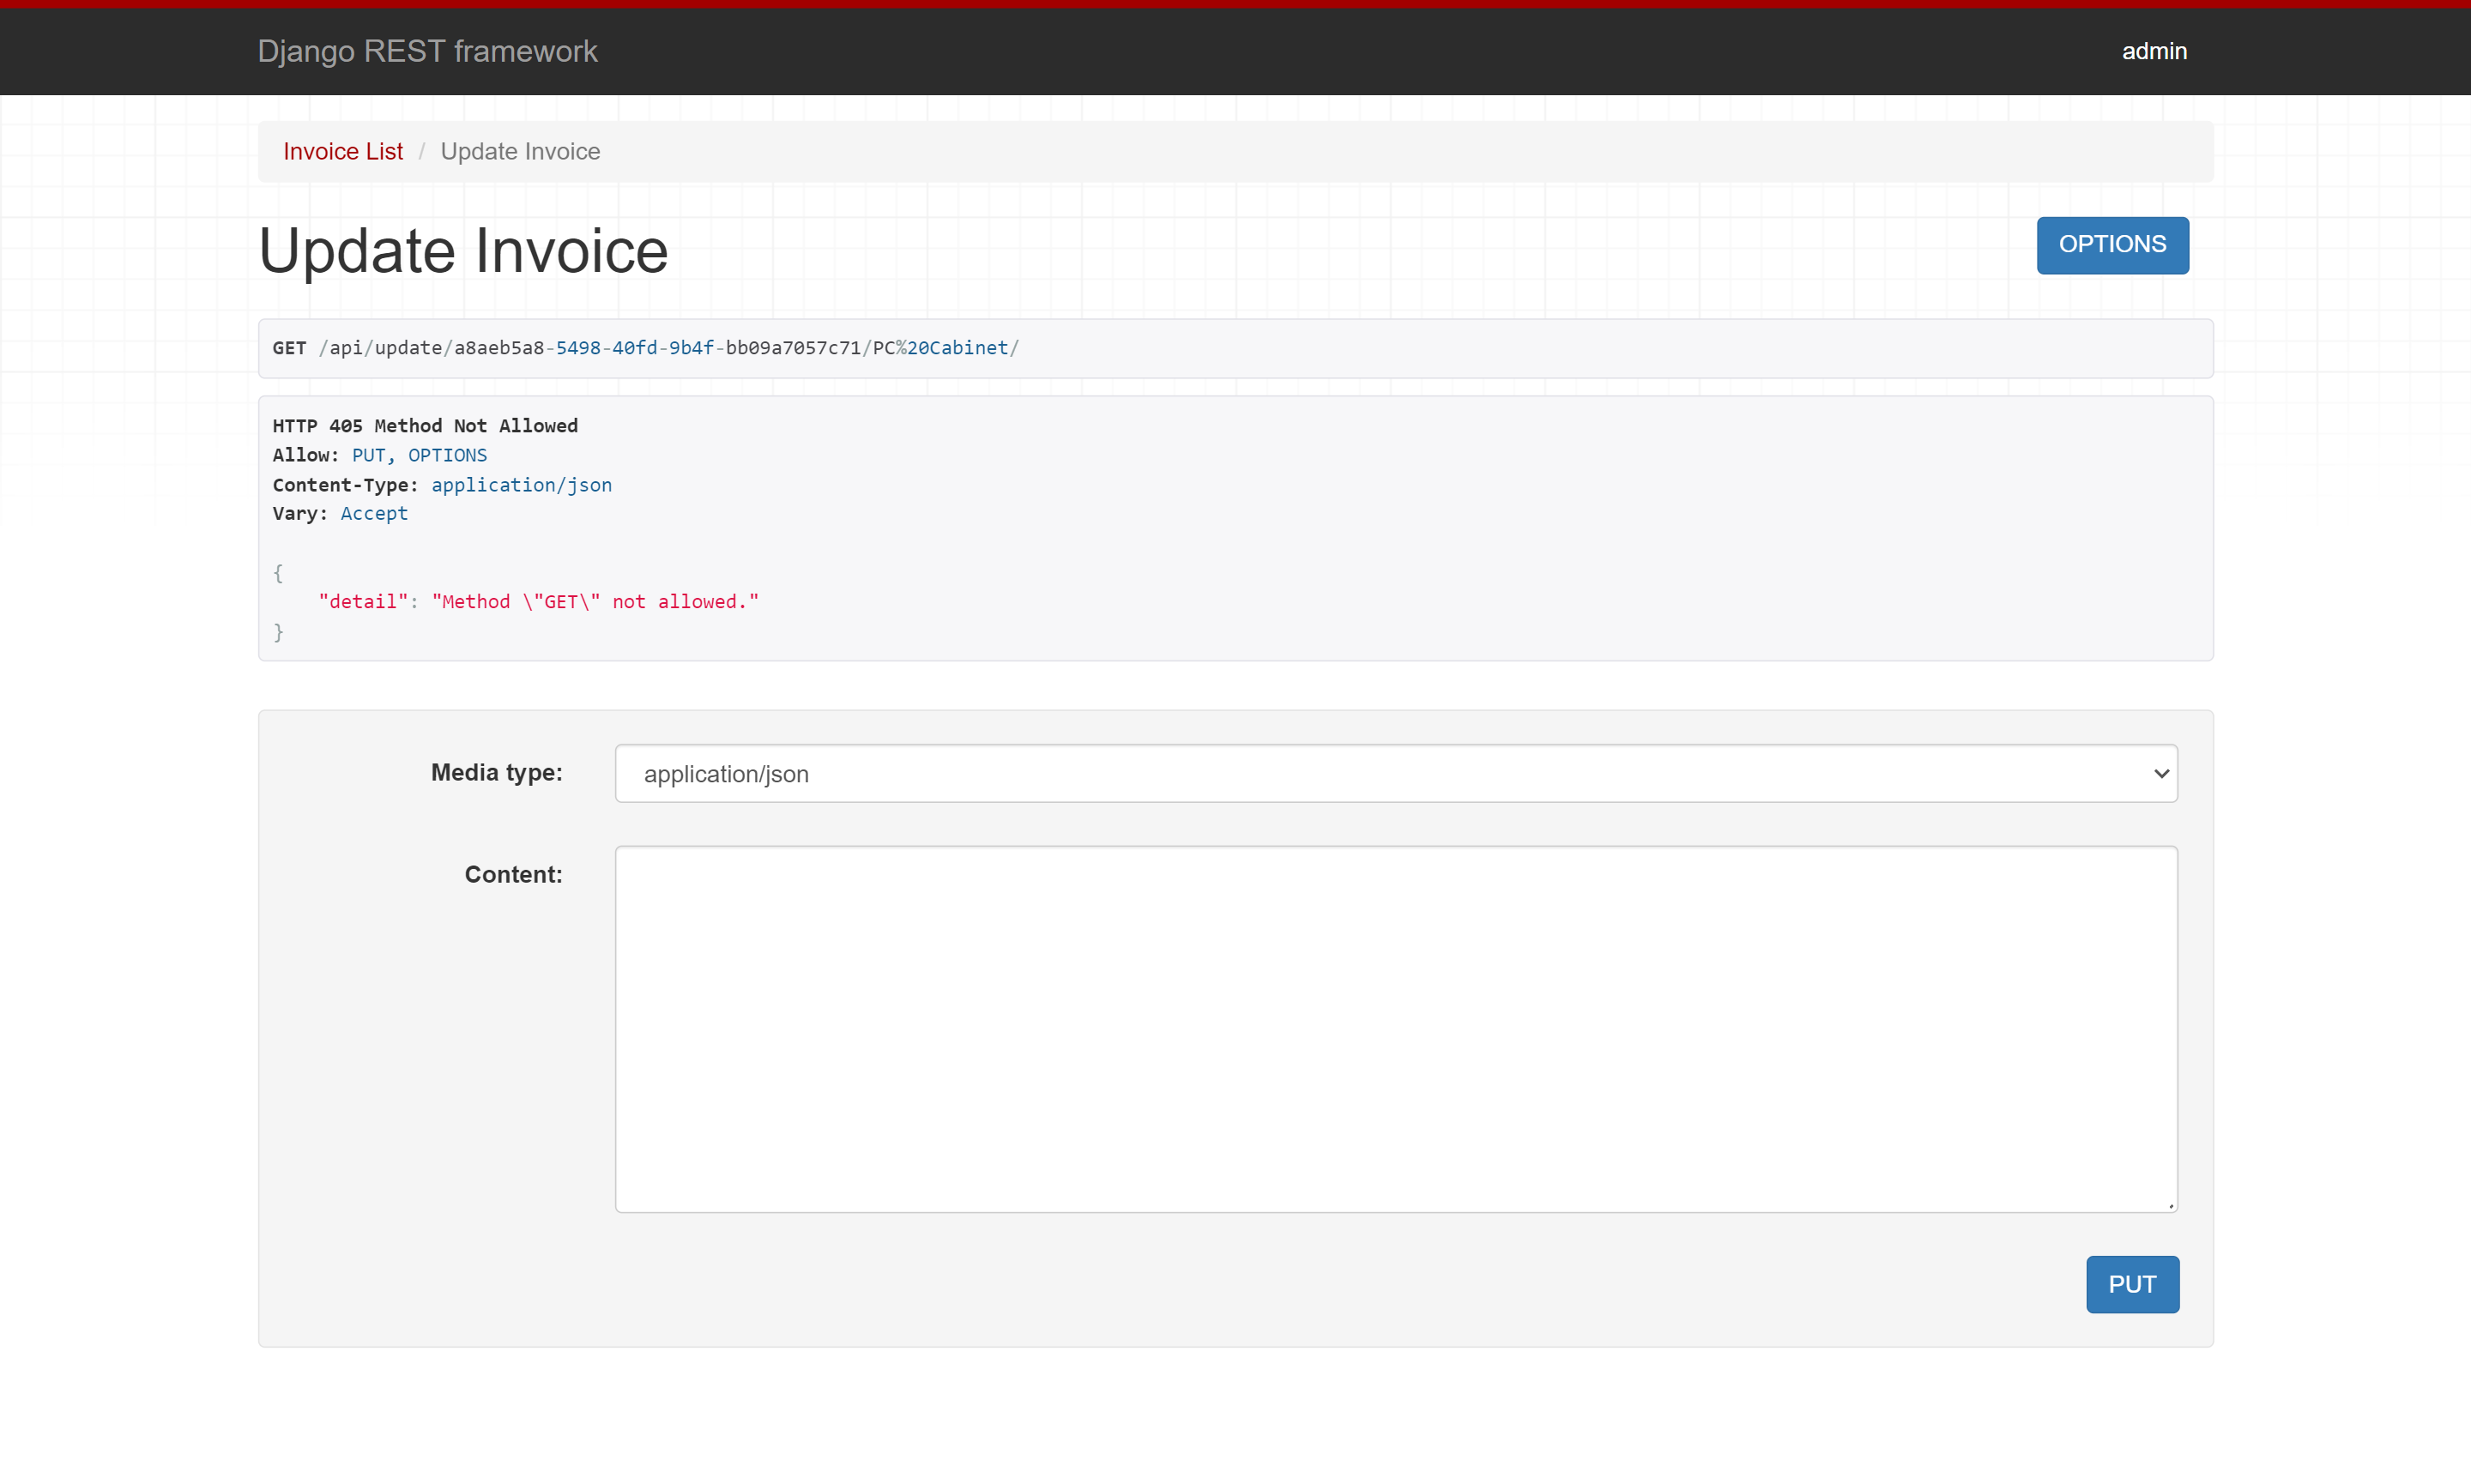Open the admin user menu
Viewport: 2471px width, 1484px height.
tap(2154, 51)
